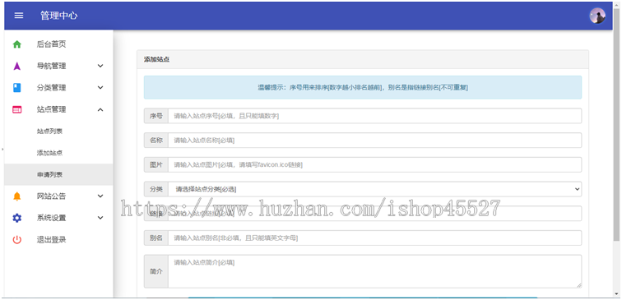
Task: Click the 温馨提示 blue notice banner
Action: coord(363,88)
